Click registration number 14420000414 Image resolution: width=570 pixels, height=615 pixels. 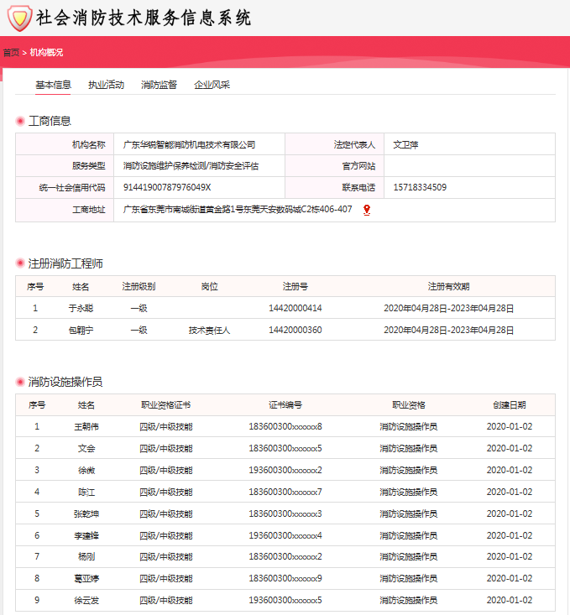[x=295, y=308]
